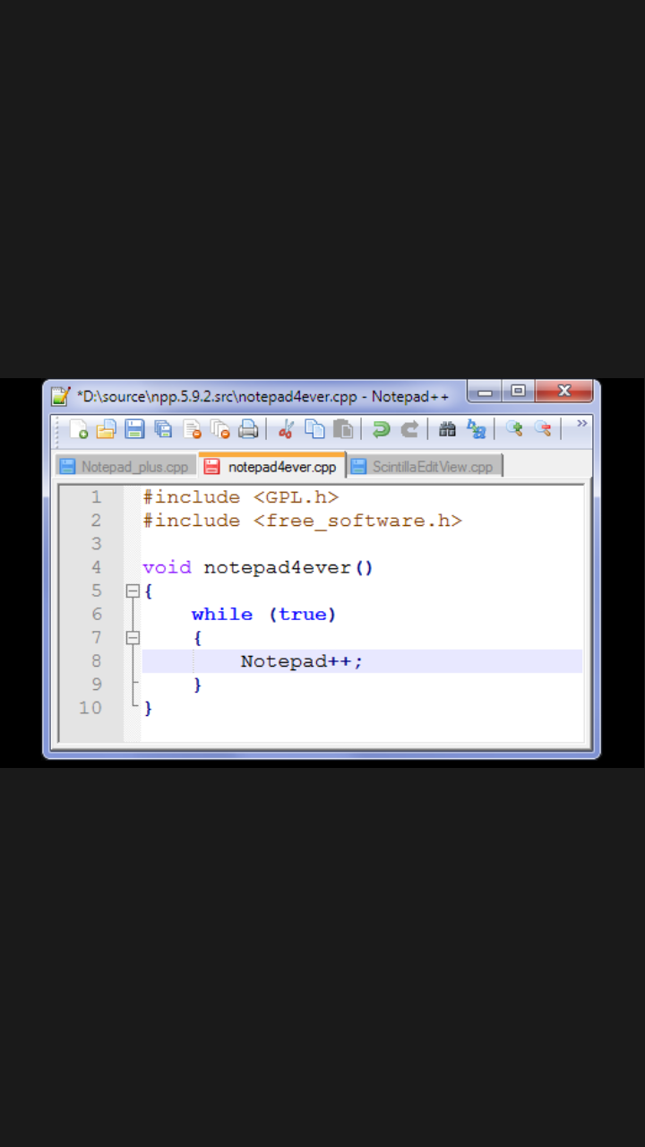Open Find with the binoculars icon
Viewport: 645px width, 1147px height.
tap(447, 429)
